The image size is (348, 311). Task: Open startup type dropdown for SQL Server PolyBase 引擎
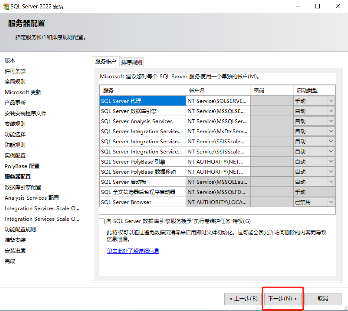tap(331, 161)
